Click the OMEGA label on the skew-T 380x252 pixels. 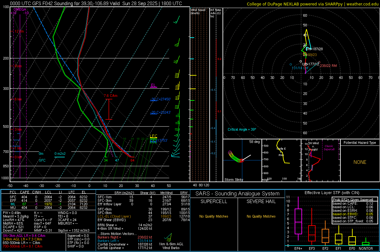[20, 9]
